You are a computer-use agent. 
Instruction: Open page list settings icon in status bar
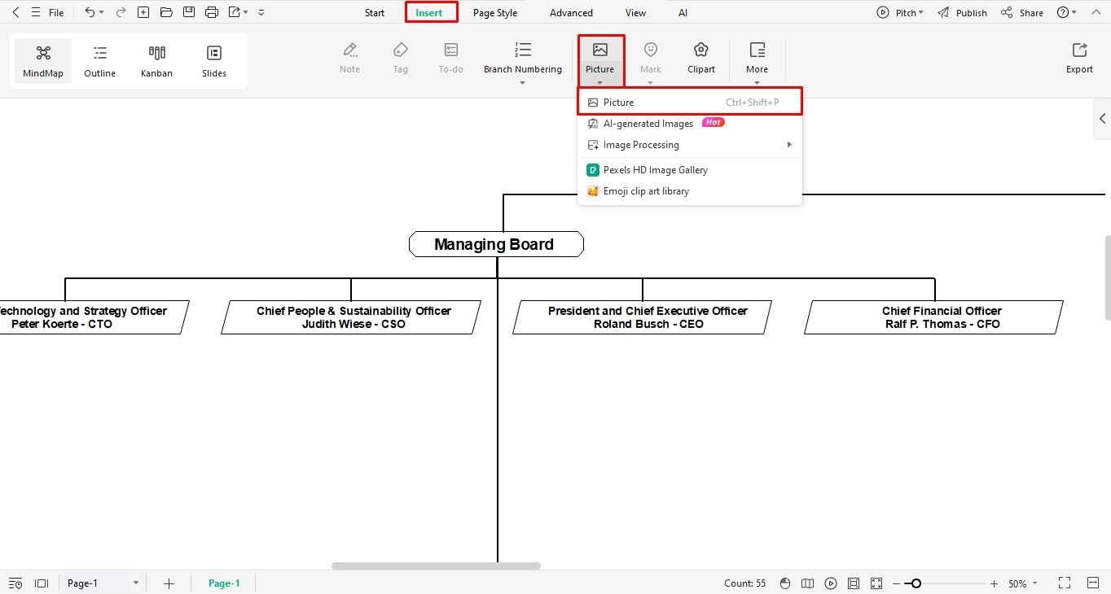(16, 583)
